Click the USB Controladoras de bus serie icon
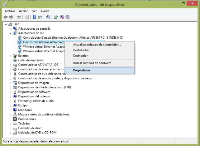Viewport: 200px width, 146px height. [x=15, y=74]
